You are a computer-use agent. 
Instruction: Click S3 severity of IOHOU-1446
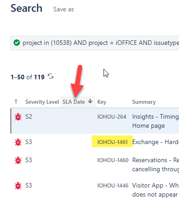(x=28, y=186)
